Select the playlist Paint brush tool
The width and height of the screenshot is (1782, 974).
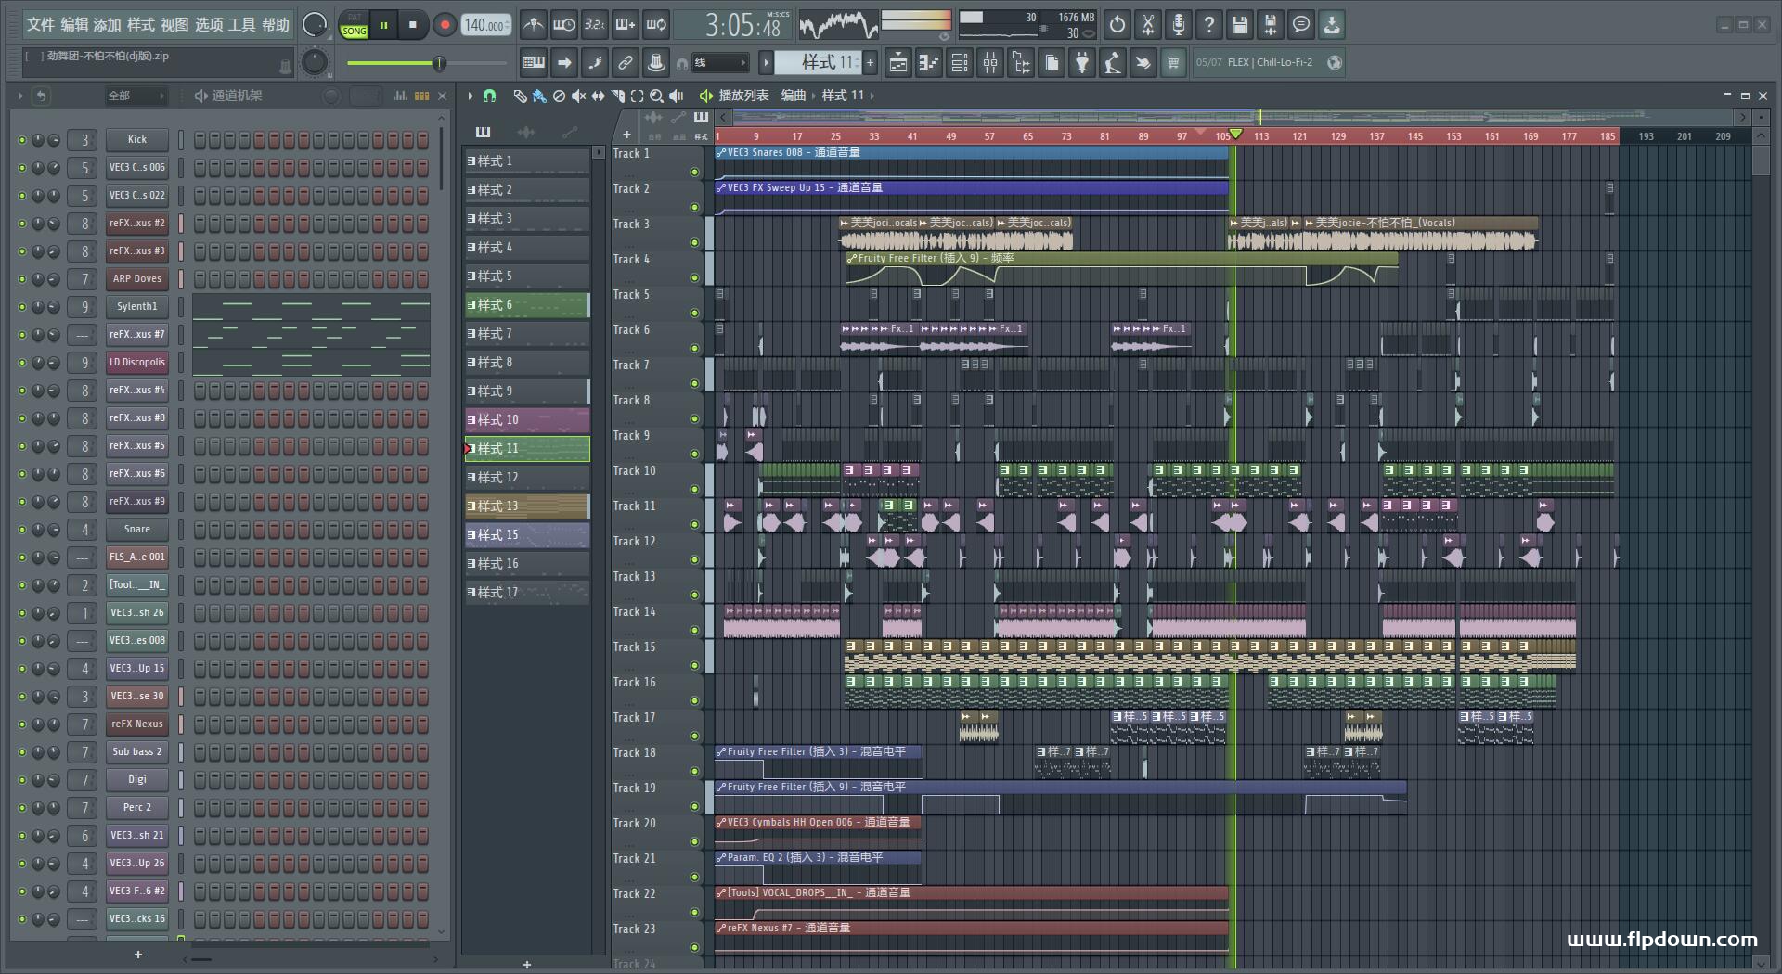tap(539, 96)
